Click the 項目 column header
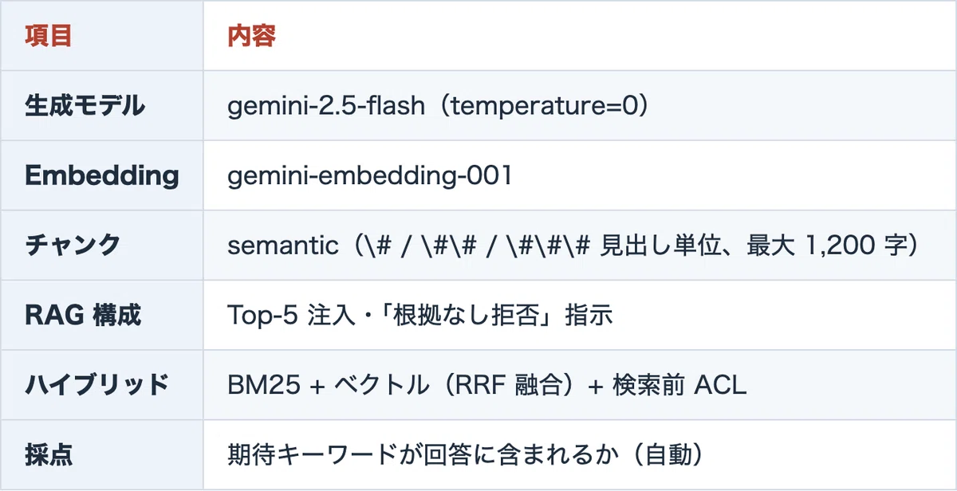Screen dimensions: 957x491 (49, 37)
